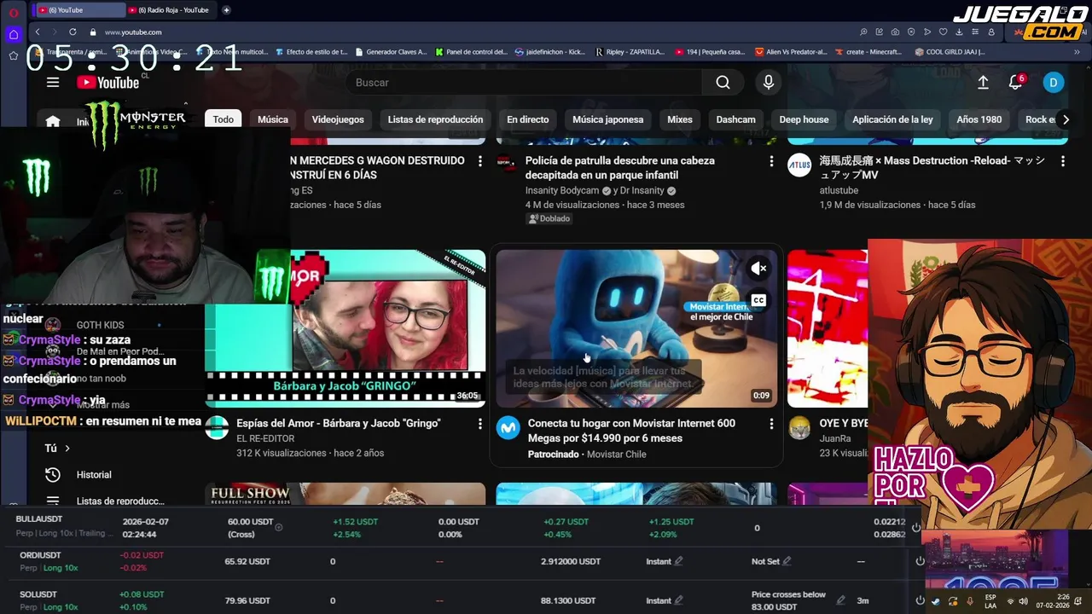Select the Todo filter chip

pyautogui.click(x=224, y=119)
